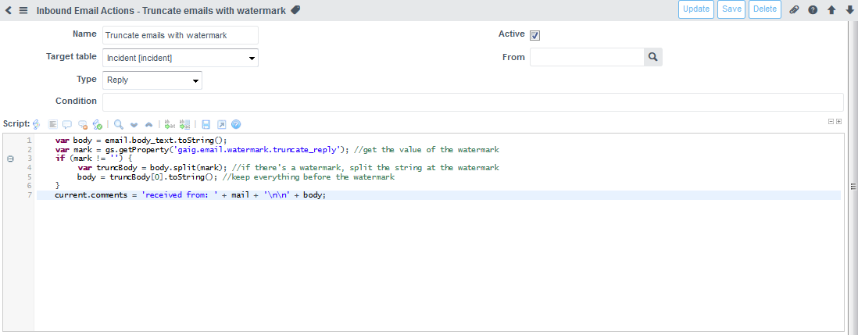Click line number 7 in the gutter
The image size is (858, 335).
pos(30,195)
